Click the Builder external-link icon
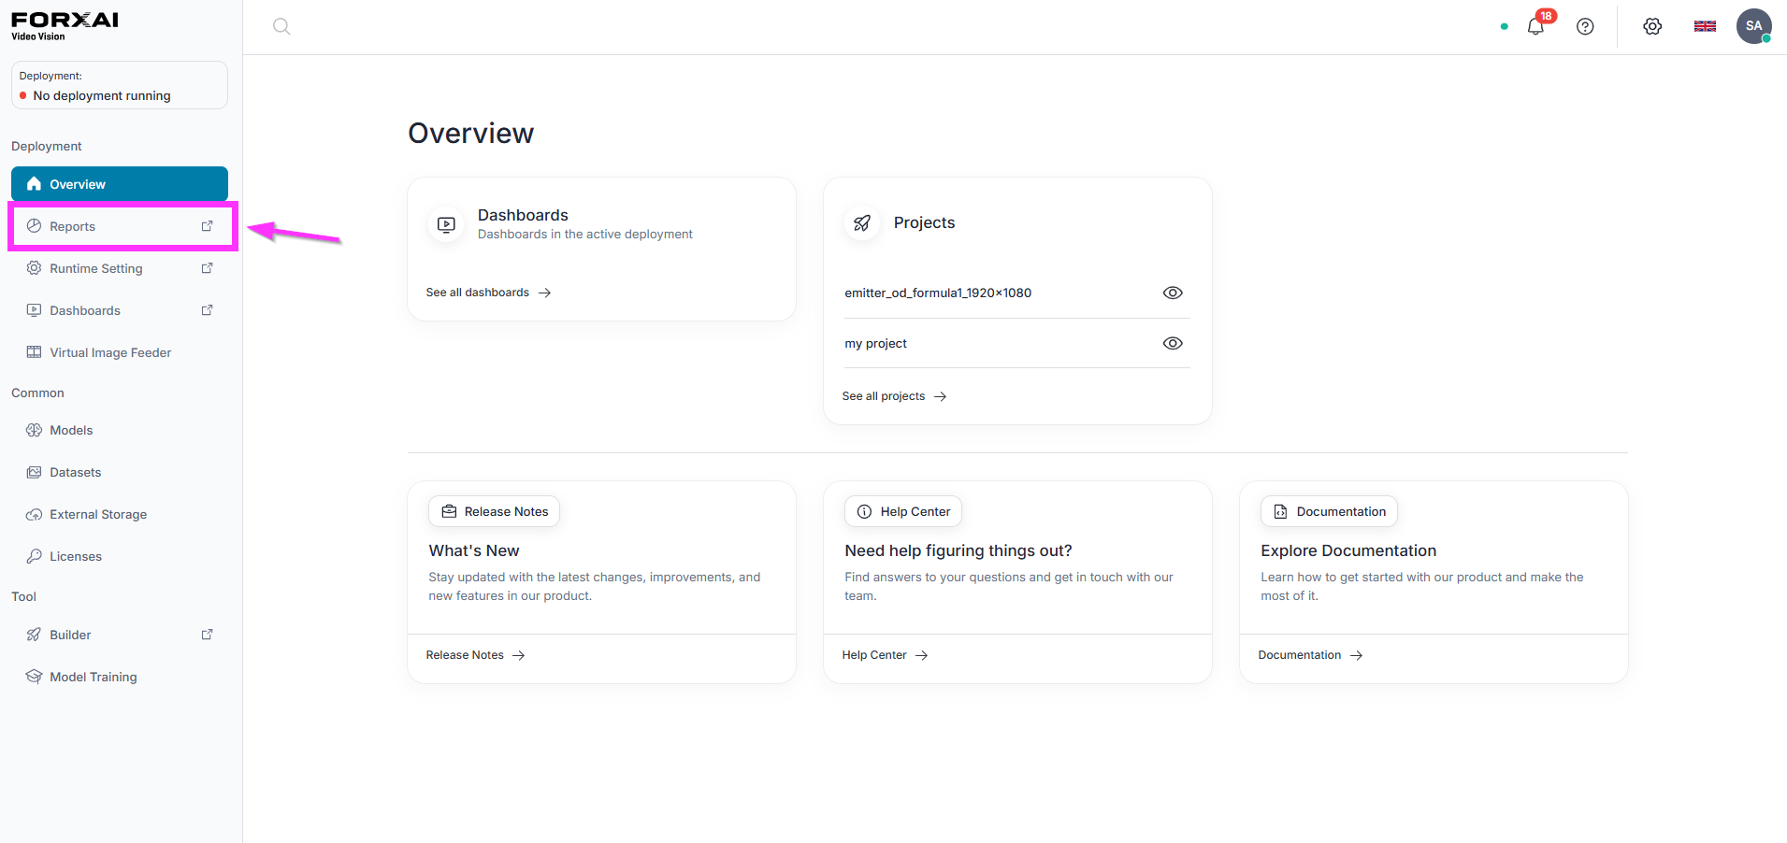 [208, 635]
